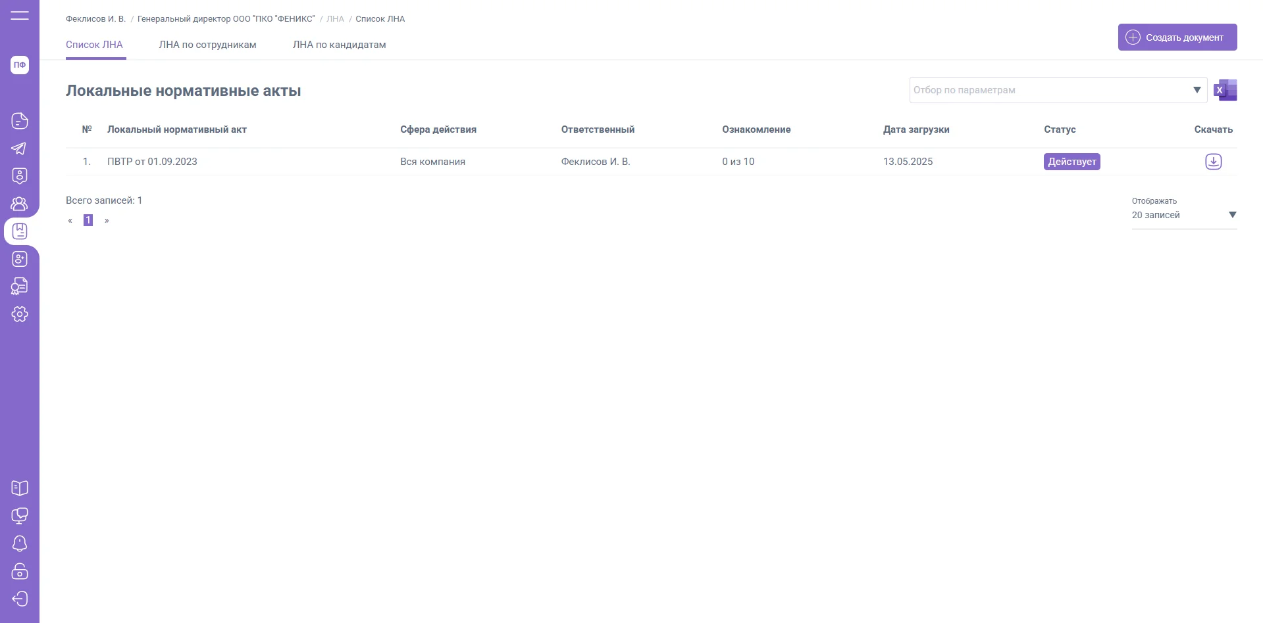Open the open-book knowledge base icon
The image size is (1263, 623).
[x=20, y=488]
